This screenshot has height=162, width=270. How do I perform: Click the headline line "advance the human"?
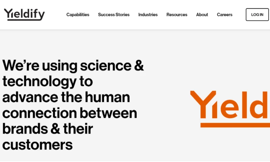tap(66, 97)
